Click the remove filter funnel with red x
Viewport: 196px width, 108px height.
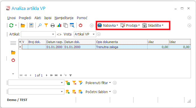tap(74, 83)
